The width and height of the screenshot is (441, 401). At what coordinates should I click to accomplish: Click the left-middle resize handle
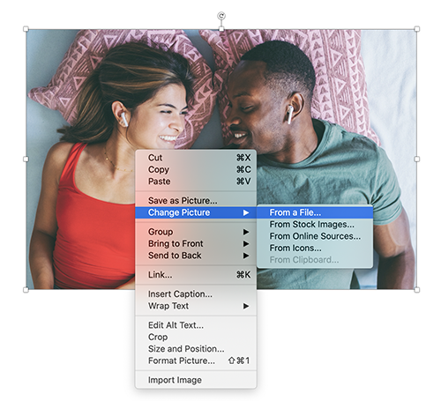[x=26, y=159]
